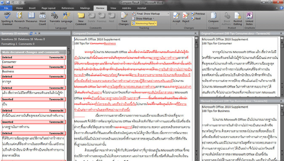
Task: Insert a New Comment
Action: point(81,18)
